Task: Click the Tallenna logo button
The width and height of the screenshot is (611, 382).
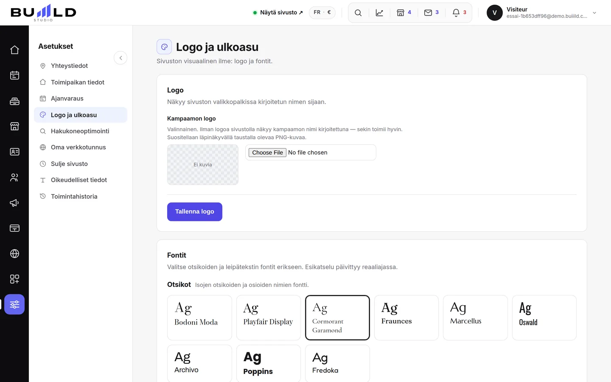Action: tap(195, 212)
